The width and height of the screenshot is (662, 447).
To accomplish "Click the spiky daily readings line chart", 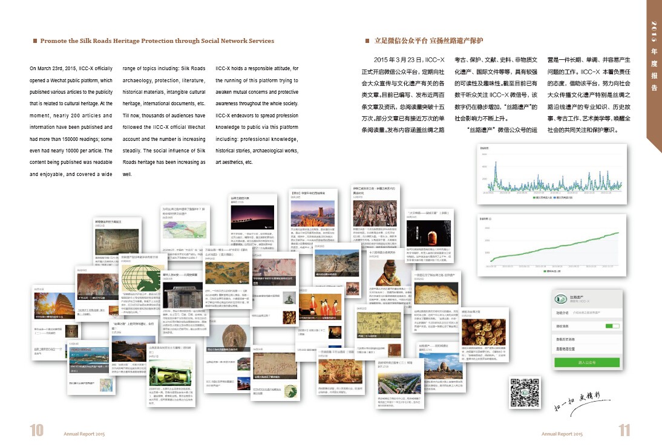I will click(552, 174).
